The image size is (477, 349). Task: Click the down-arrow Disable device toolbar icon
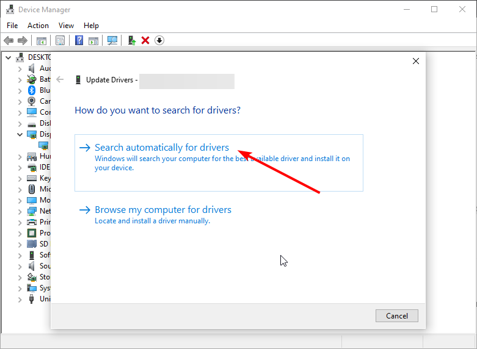[x=159, y=40]
